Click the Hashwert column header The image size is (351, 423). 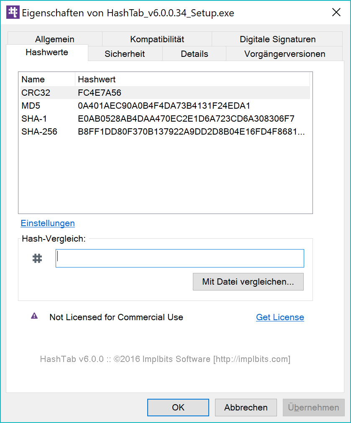click(x=192, y=79)
